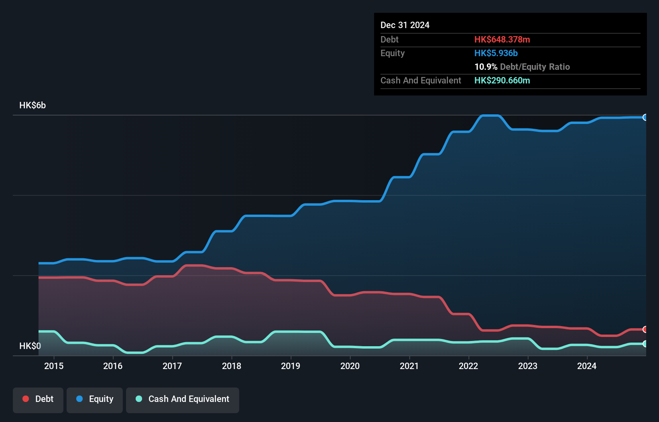
Task: Select the Cash end-point marker on chart
Action: pyautogui.click(x=645, y=344)
